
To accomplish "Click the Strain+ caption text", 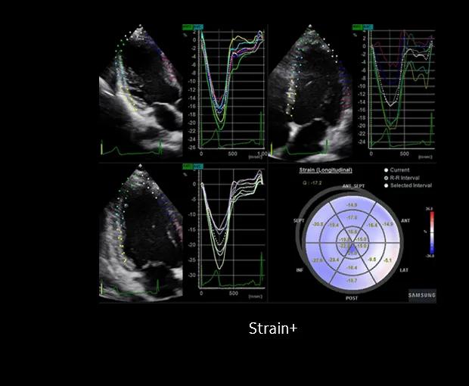I will [273, 328].
